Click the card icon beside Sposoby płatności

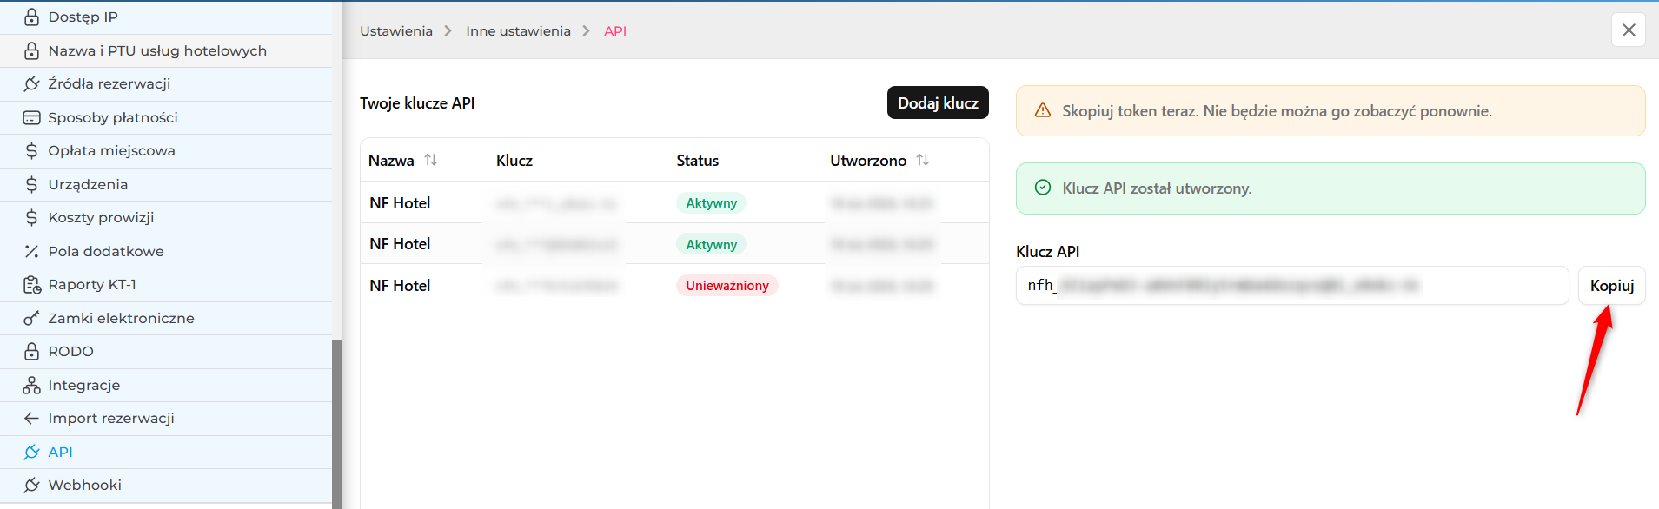pos(31,117)
